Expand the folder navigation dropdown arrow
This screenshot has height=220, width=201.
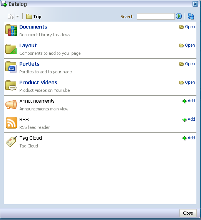pyautogui.click(x=17, y=17)
